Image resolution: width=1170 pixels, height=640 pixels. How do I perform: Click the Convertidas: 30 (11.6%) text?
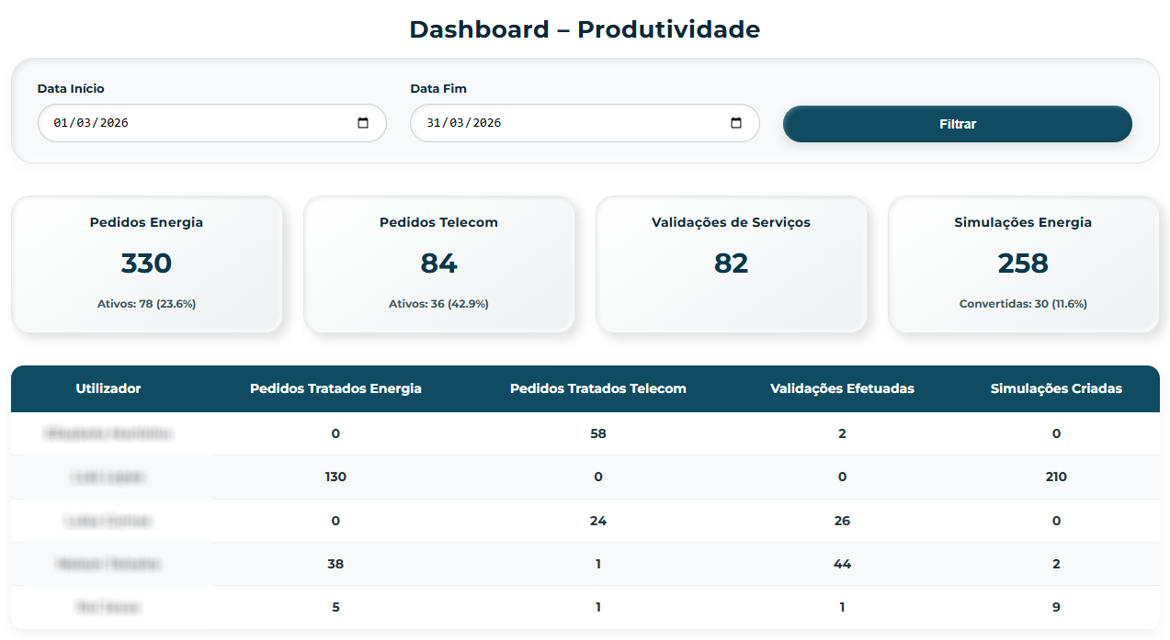coord(1023,304)
